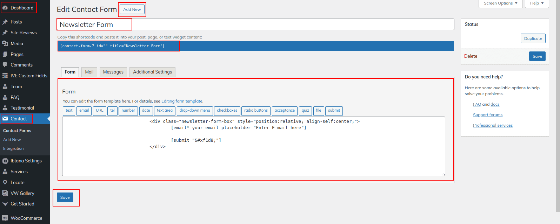Insert a radio buttons form tag
This screenshot has width=560, height=224.
tap(256, 111)
